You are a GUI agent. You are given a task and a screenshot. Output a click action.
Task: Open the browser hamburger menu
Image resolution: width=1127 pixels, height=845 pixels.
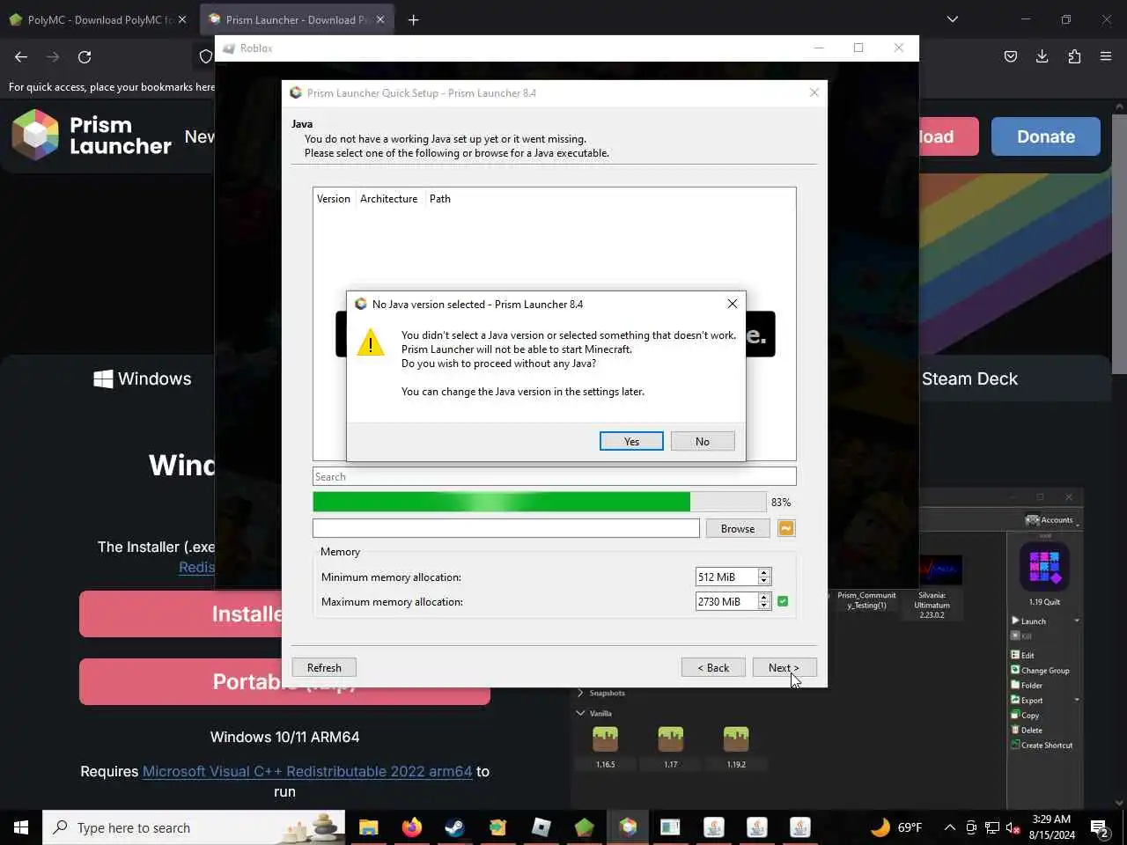1106,56
